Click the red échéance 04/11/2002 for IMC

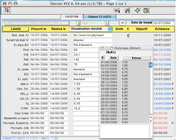click(x=162, y=55)
